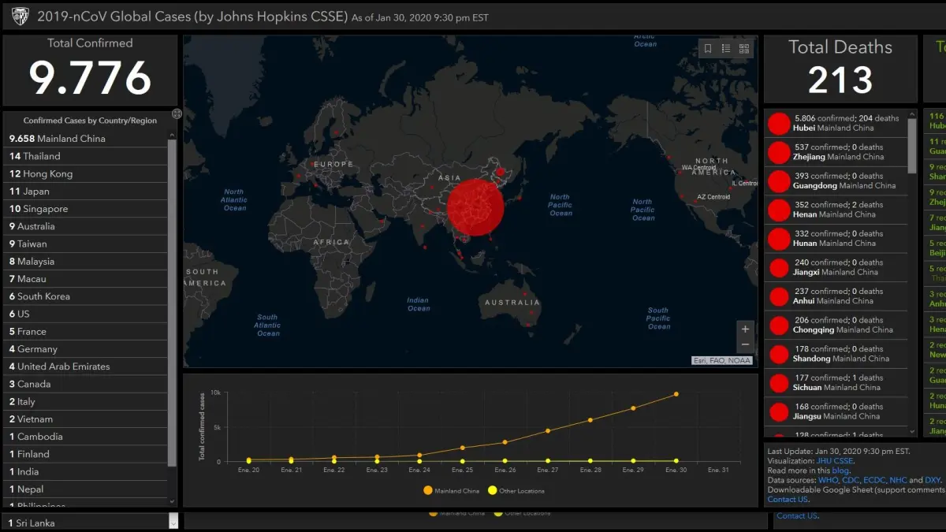Click the red circle beside Hubei
The width and height of the screenshot is (946, 532).
[x=779, y=124]
